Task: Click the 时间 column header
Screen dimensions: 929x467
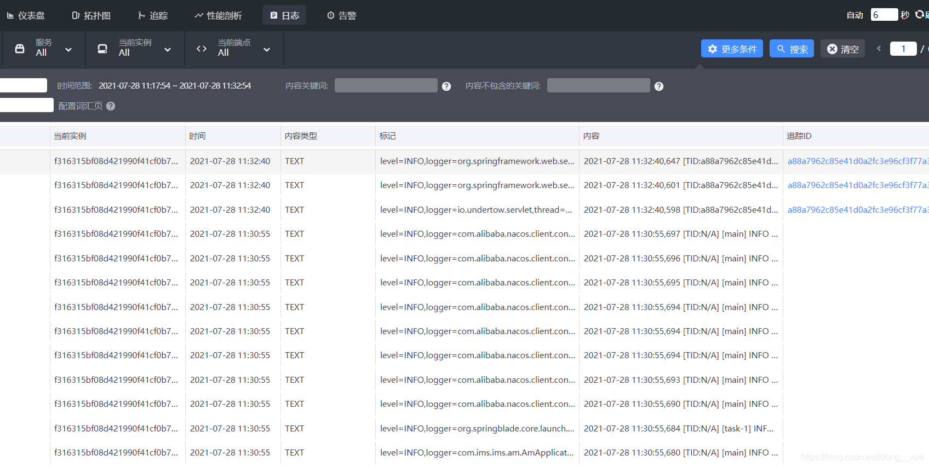Action: click(197, 136)
